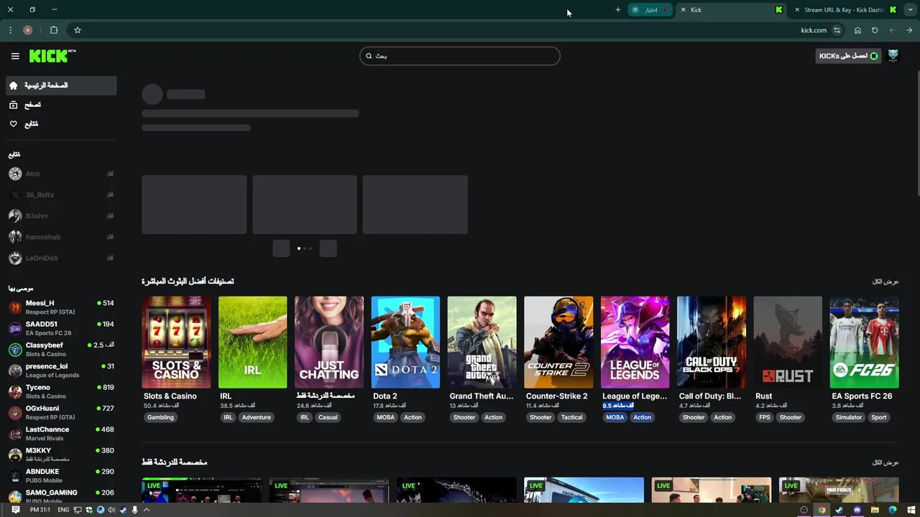Click the page vertical scrollbar

click(x=917, y=132)
